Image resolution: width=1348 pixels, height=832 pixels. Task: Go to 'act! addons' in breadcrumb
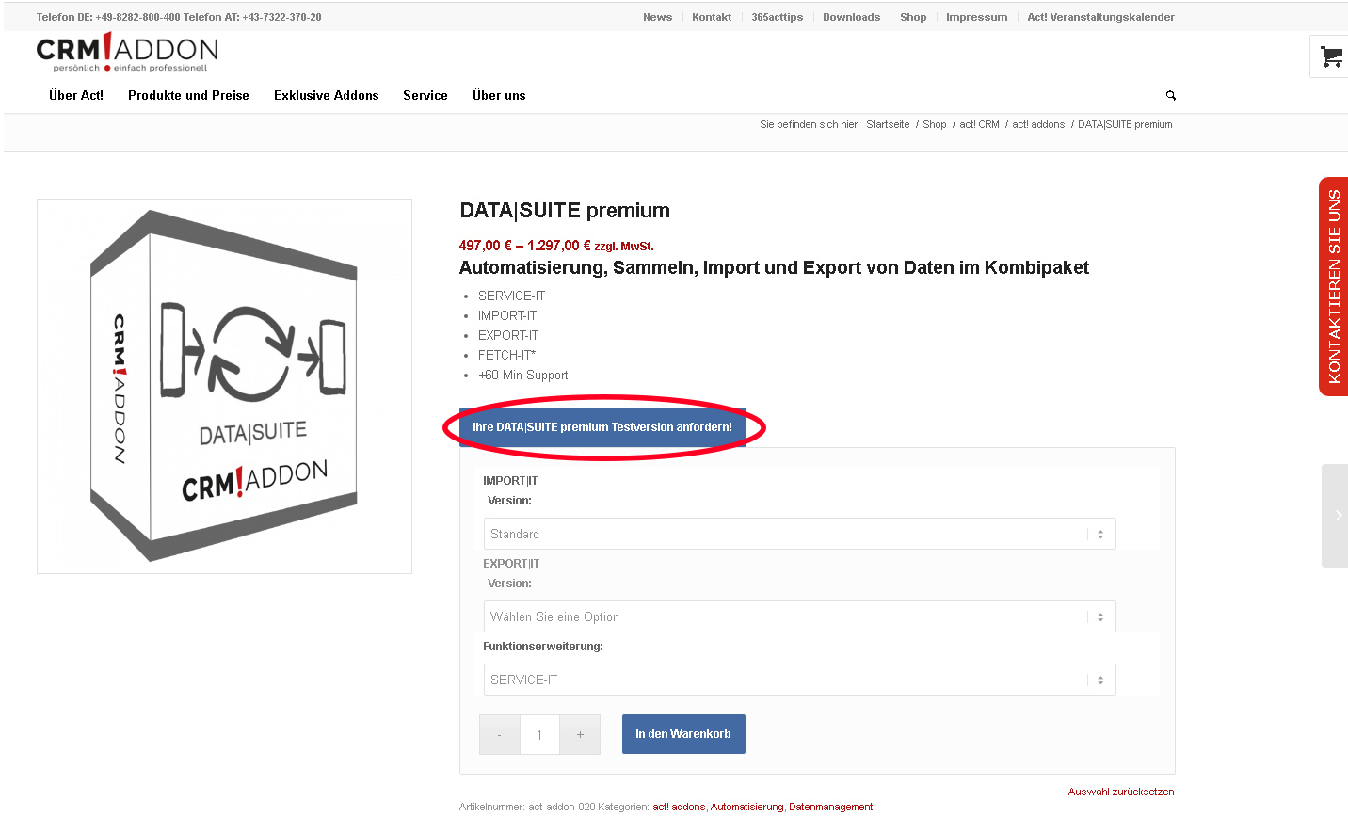pyautogui.click(x=1038, y=124)
